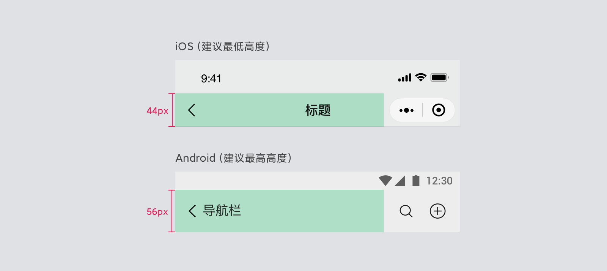This screenshot has height=271, width=607.
Task: Open the three-dot more menu capsule
Action: pyautogui.click(x=406, y=110)
